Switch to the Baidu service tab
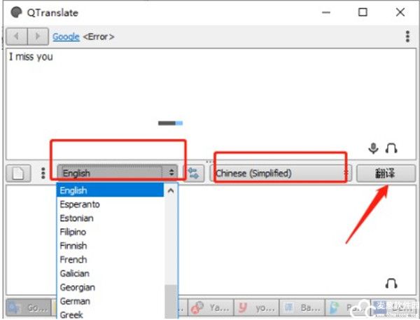 coord(302,308)
